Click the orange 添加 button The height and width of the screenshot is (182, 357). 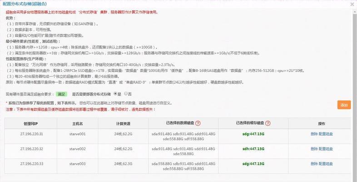pyautogui.click(x=344, y=105)
